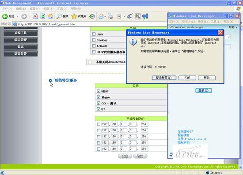Expand the Back button history arrow

click(x=17, y=16)
